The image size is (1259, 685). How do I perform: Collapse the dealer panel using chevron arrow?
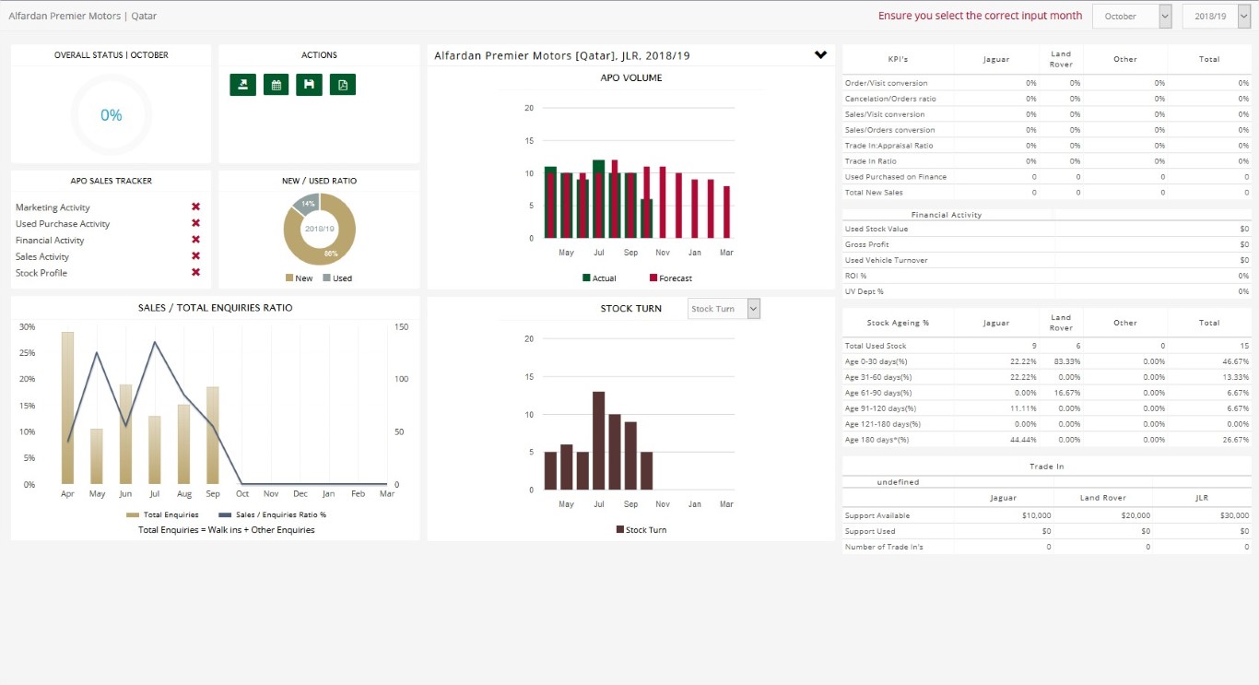tap(820, 55)
